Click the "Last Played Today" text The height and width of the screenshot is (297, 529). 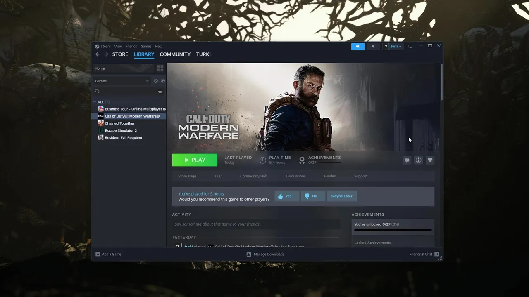(x=238, y=160)
